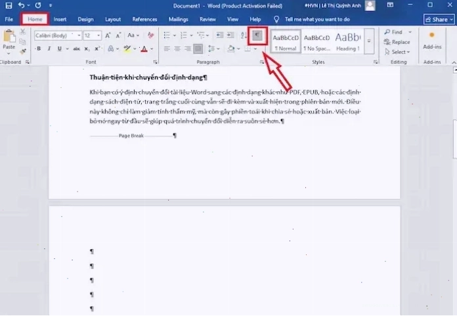Apply the Normal style
Image resolution: width=457 pixels, height=316 pixels.
coord(286,42)
